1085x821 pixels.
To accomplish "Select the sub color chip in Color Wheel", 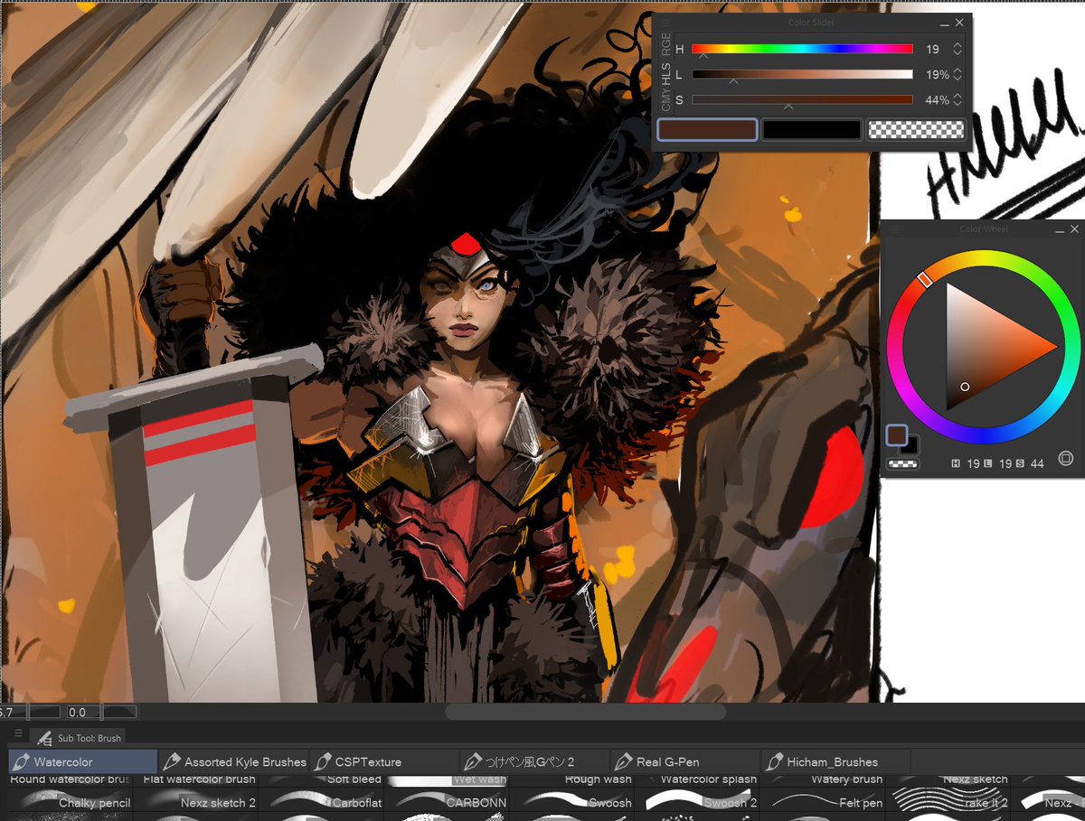I will 911,447.
